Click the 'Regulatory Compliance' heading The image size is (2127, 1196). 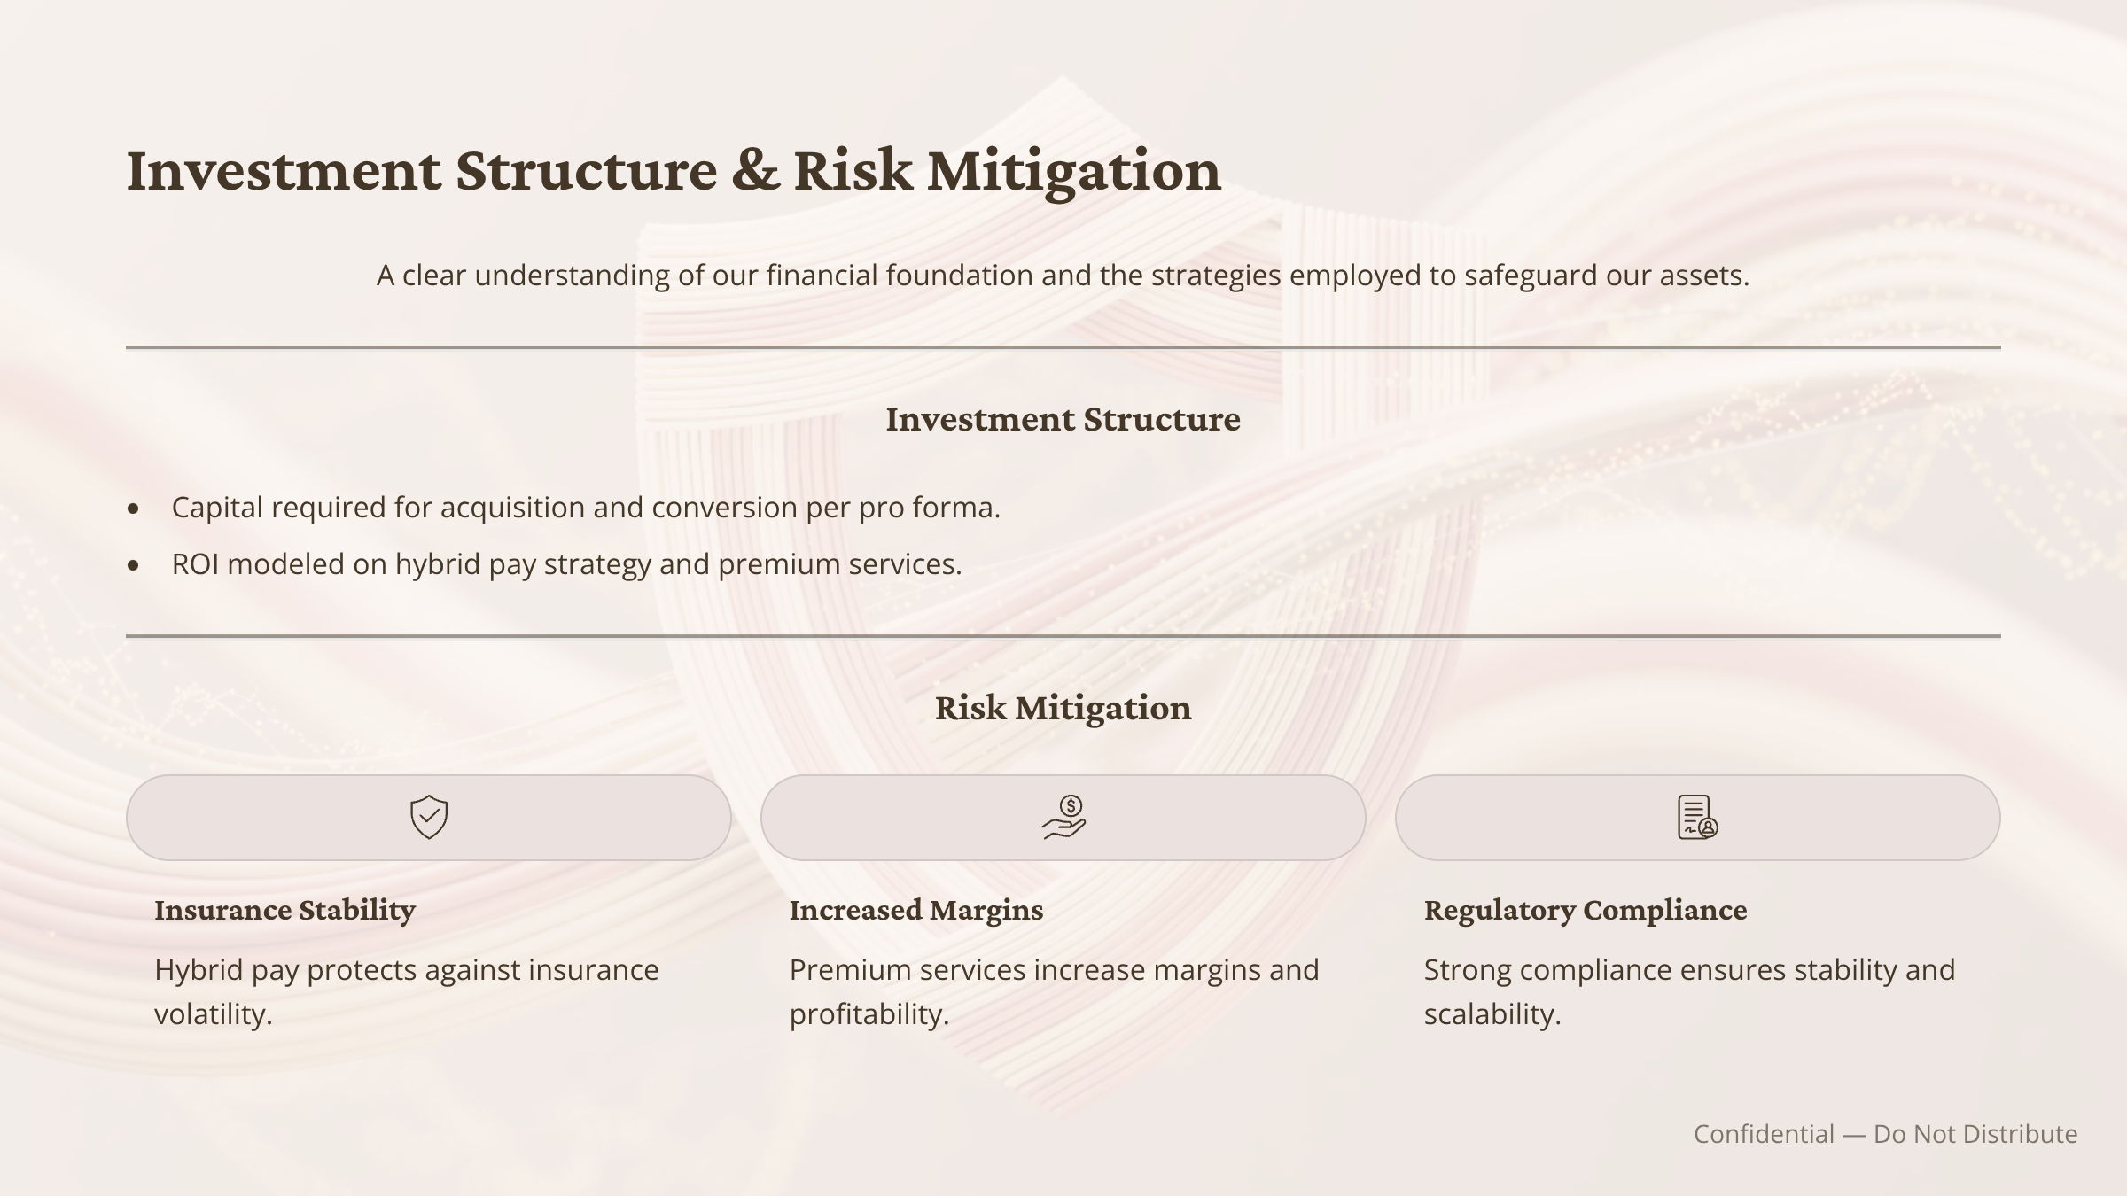(1585, 910)
